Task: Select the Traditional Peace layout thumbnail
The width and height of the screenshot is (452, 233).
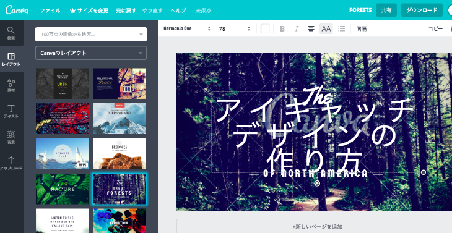Action: tap(120, 83)
